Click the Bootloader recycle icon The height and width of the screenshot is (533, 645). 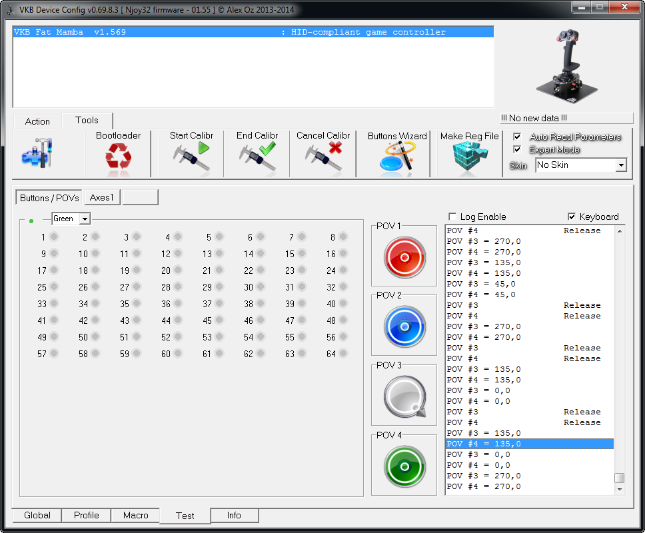119,157
